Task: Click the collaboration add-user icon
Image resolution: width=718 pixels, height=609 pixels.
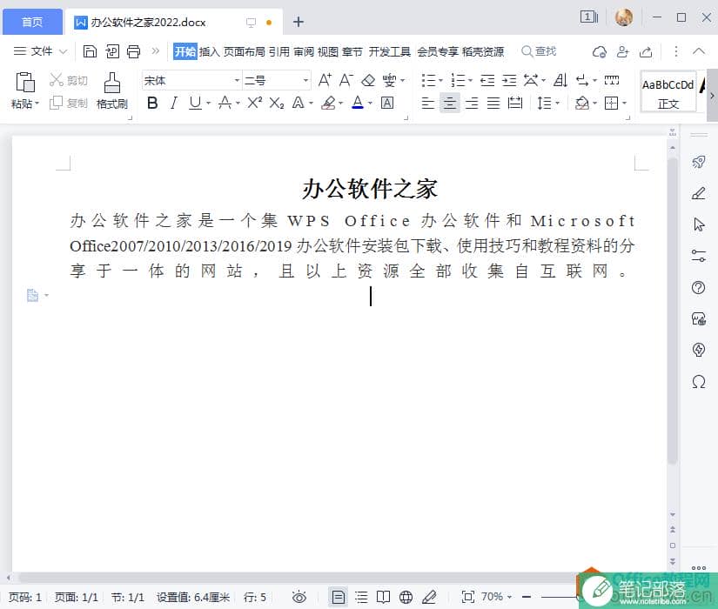Action: coord(623,51)
